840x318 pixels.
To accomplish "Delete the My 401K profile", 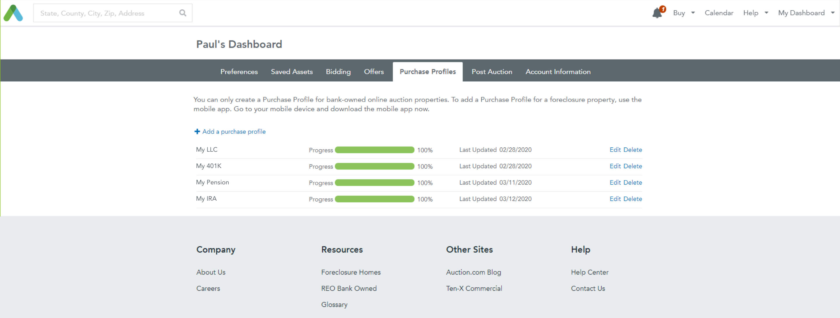I will (x=632, y=166).
